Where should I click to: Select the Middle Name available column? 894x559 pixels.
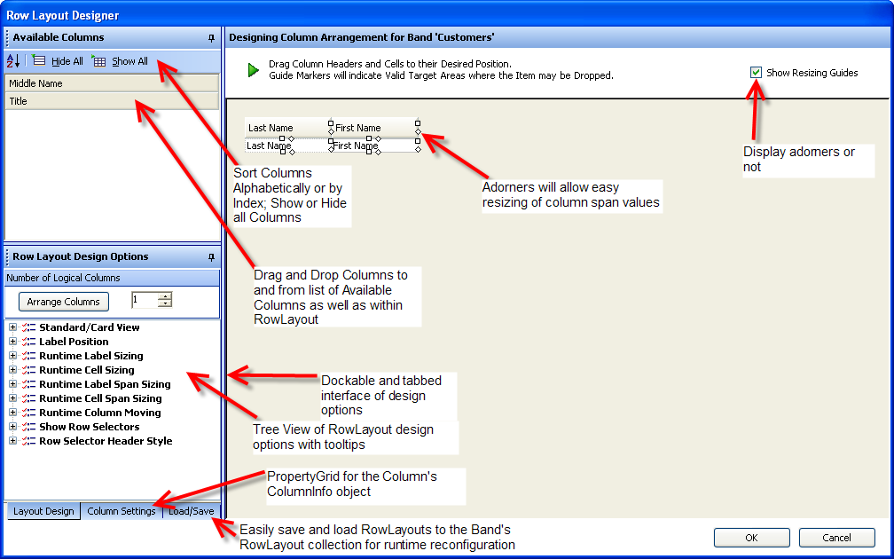[112, 83]
